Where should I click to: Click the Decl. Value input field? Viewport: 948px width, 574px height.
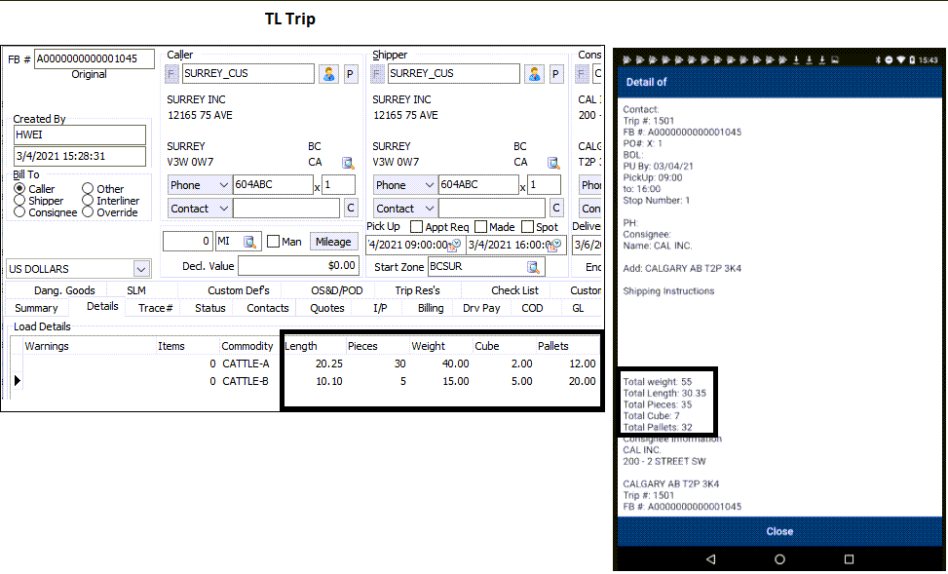[298, 266]
